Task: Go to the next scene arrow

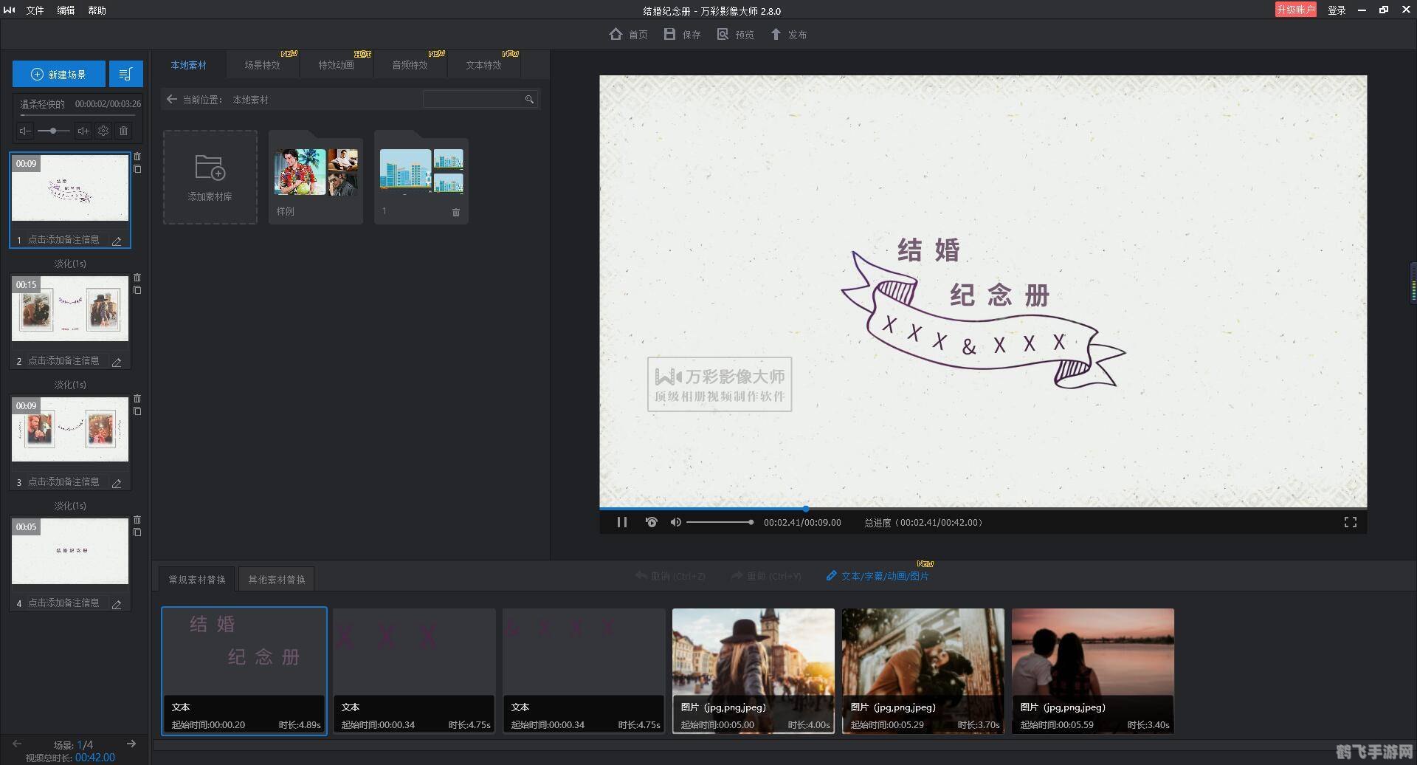Action: pyautogui.click(x=131, y=744)
